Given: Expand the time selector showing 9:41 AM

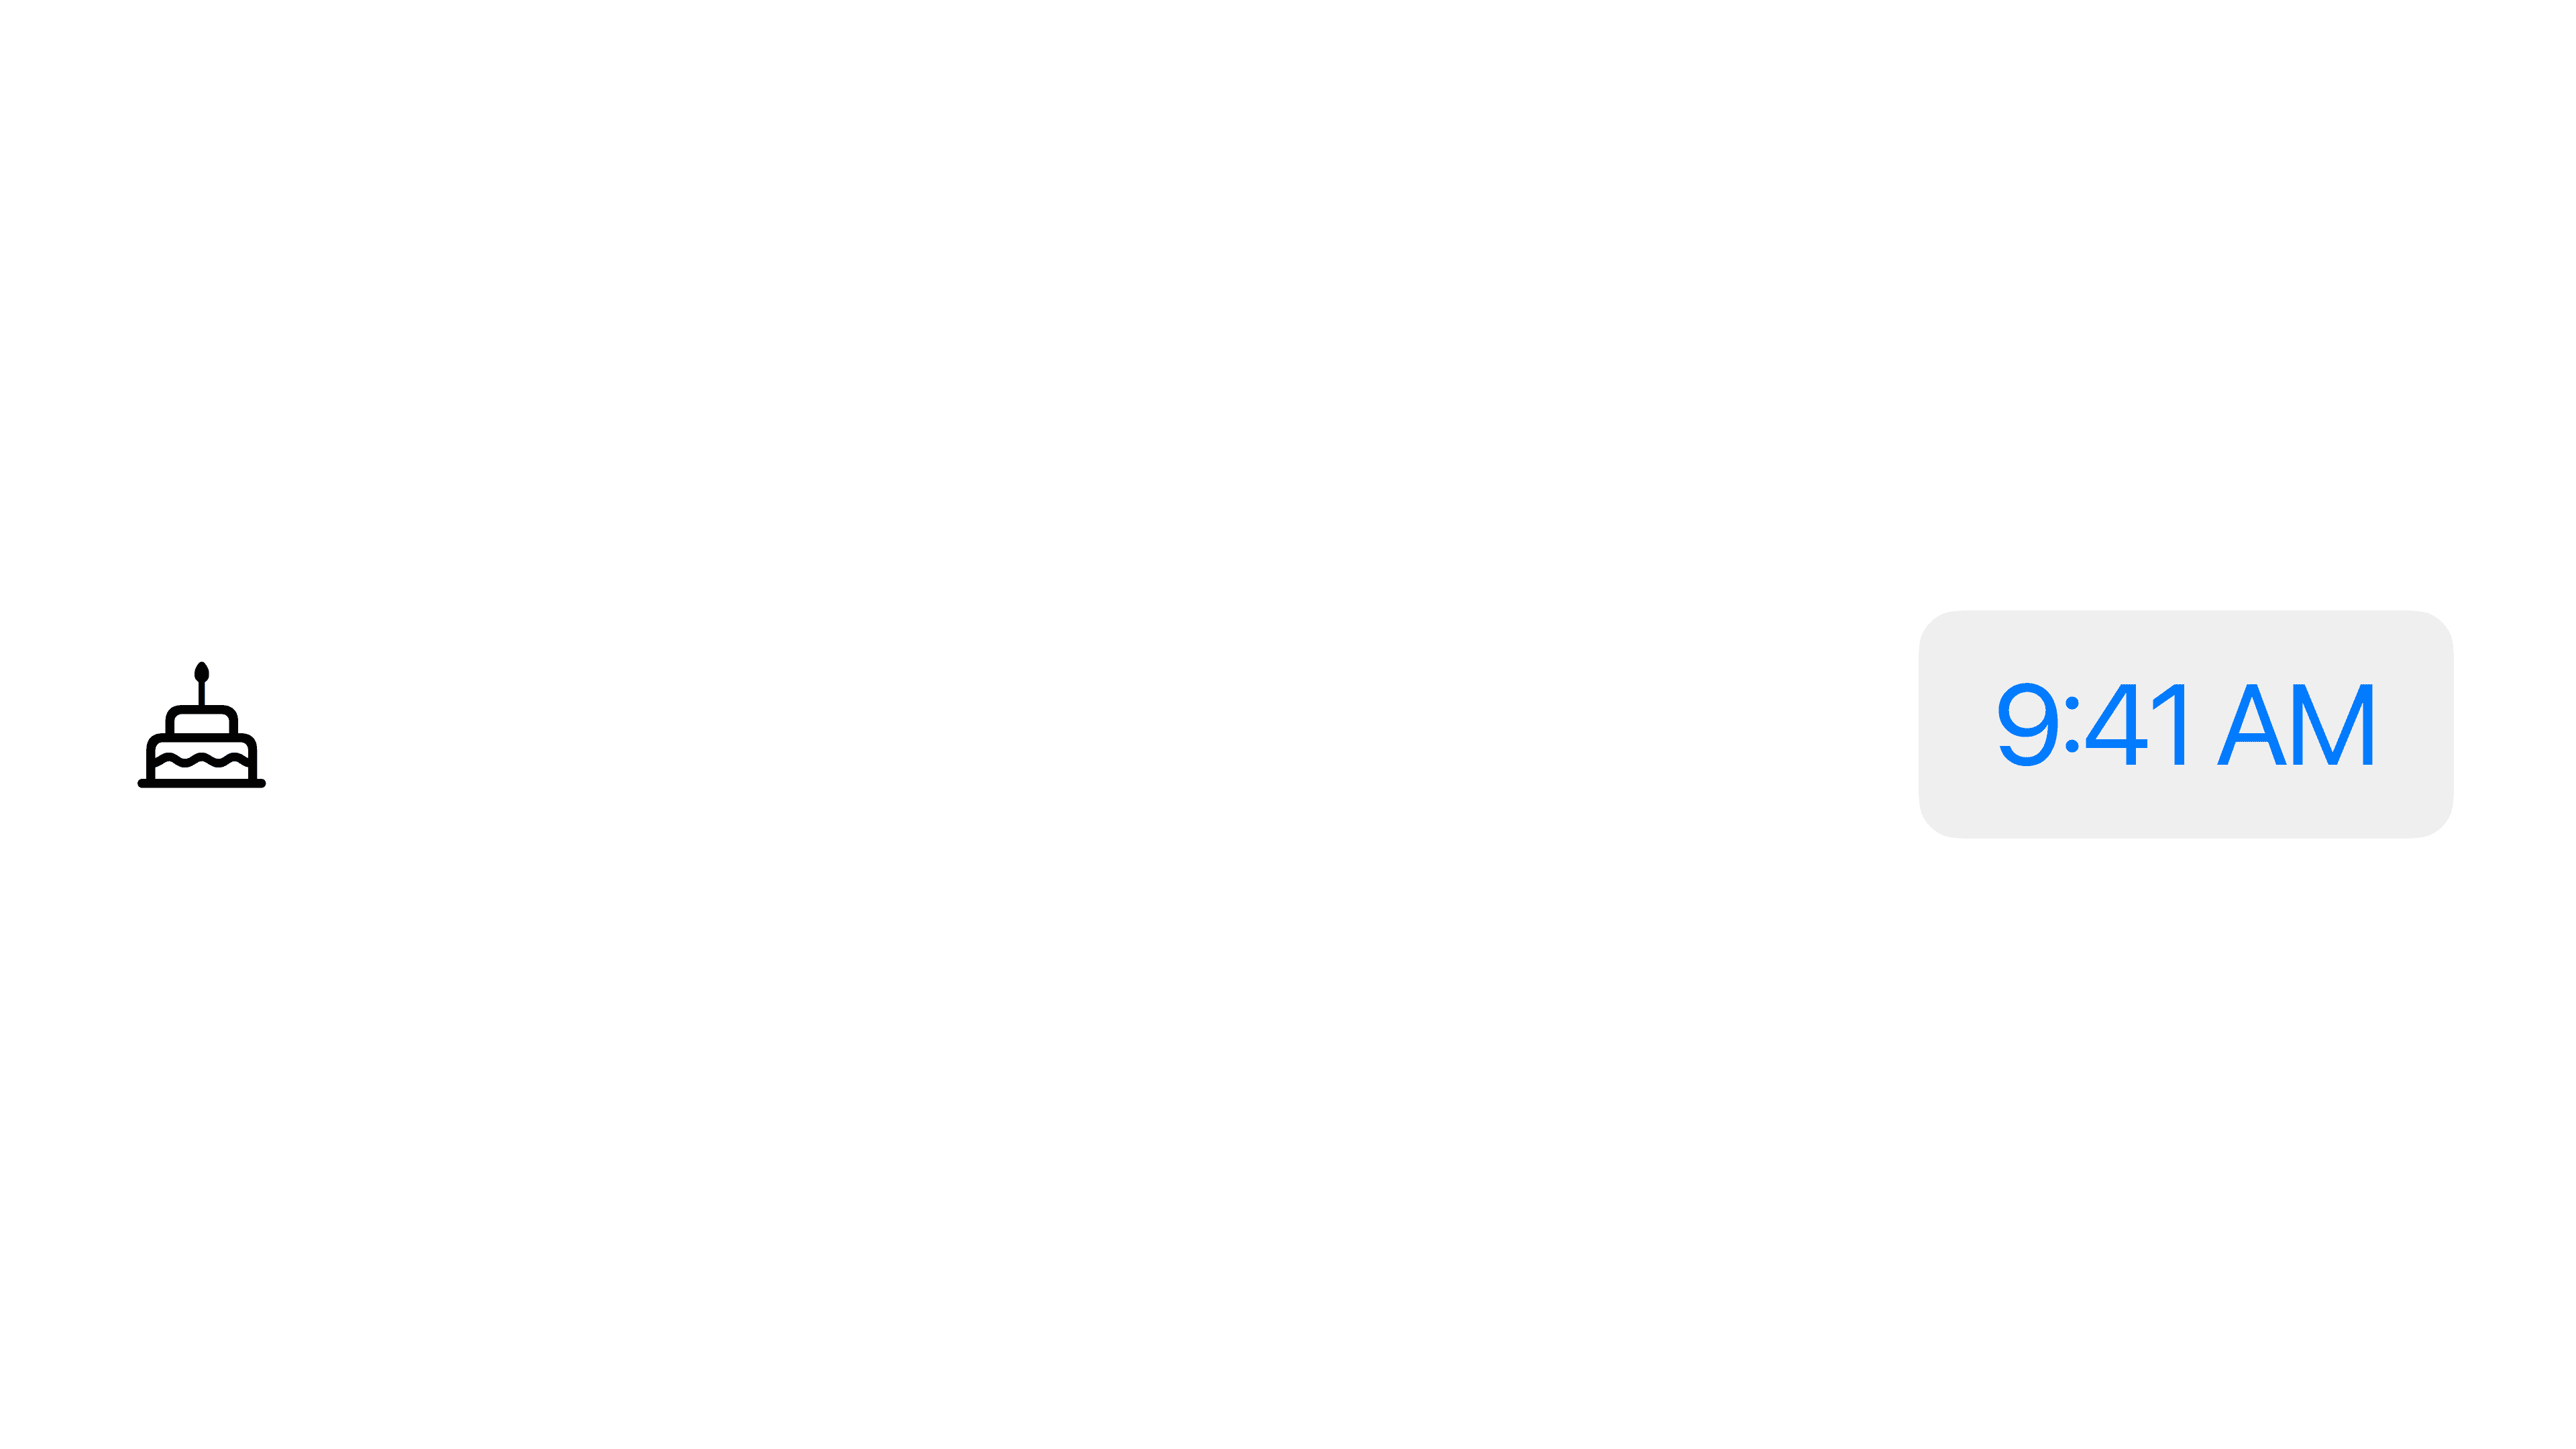Looking at the screenshot, I should 2185,724.
